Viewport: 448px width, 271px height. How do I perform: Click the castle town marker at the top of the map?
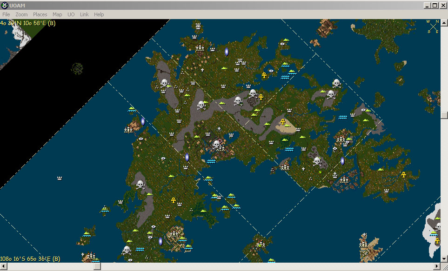tap(199, 47)
